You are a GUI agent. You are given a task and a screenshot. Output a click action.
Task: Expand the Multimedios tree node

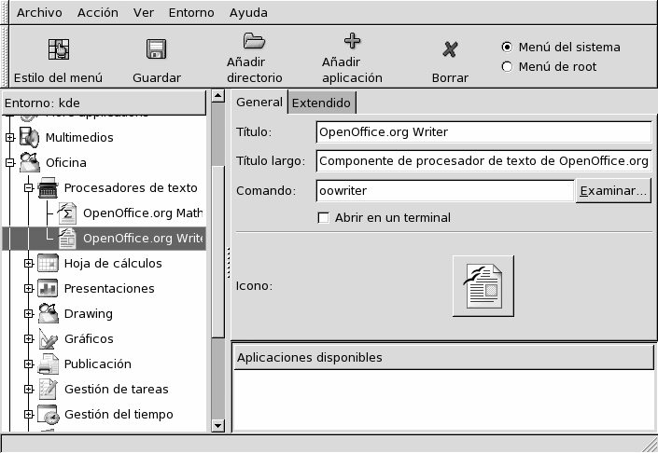10,137
